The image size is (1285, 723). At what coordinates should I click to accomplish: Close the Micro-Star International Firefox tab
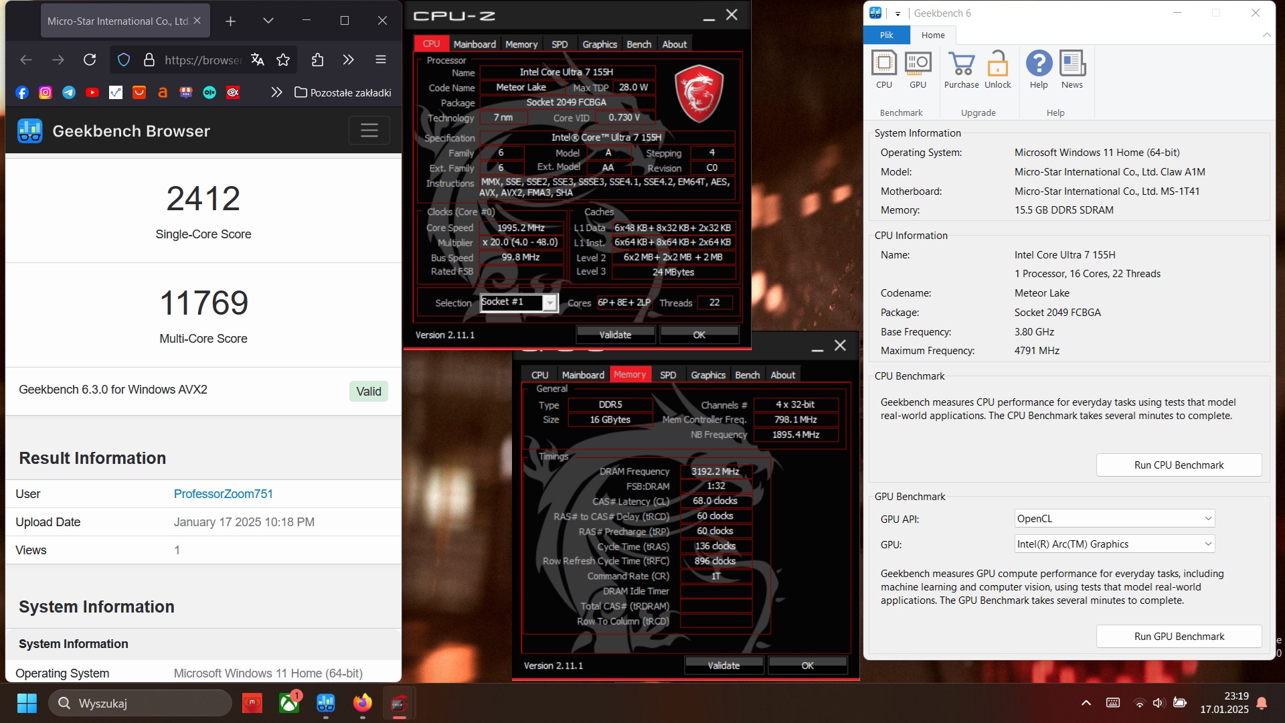click(197, 21)
